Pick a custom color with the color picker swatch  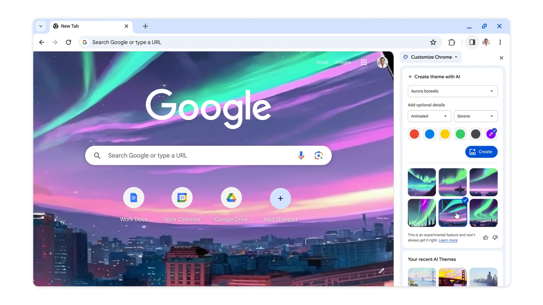(x=491, y=134)
